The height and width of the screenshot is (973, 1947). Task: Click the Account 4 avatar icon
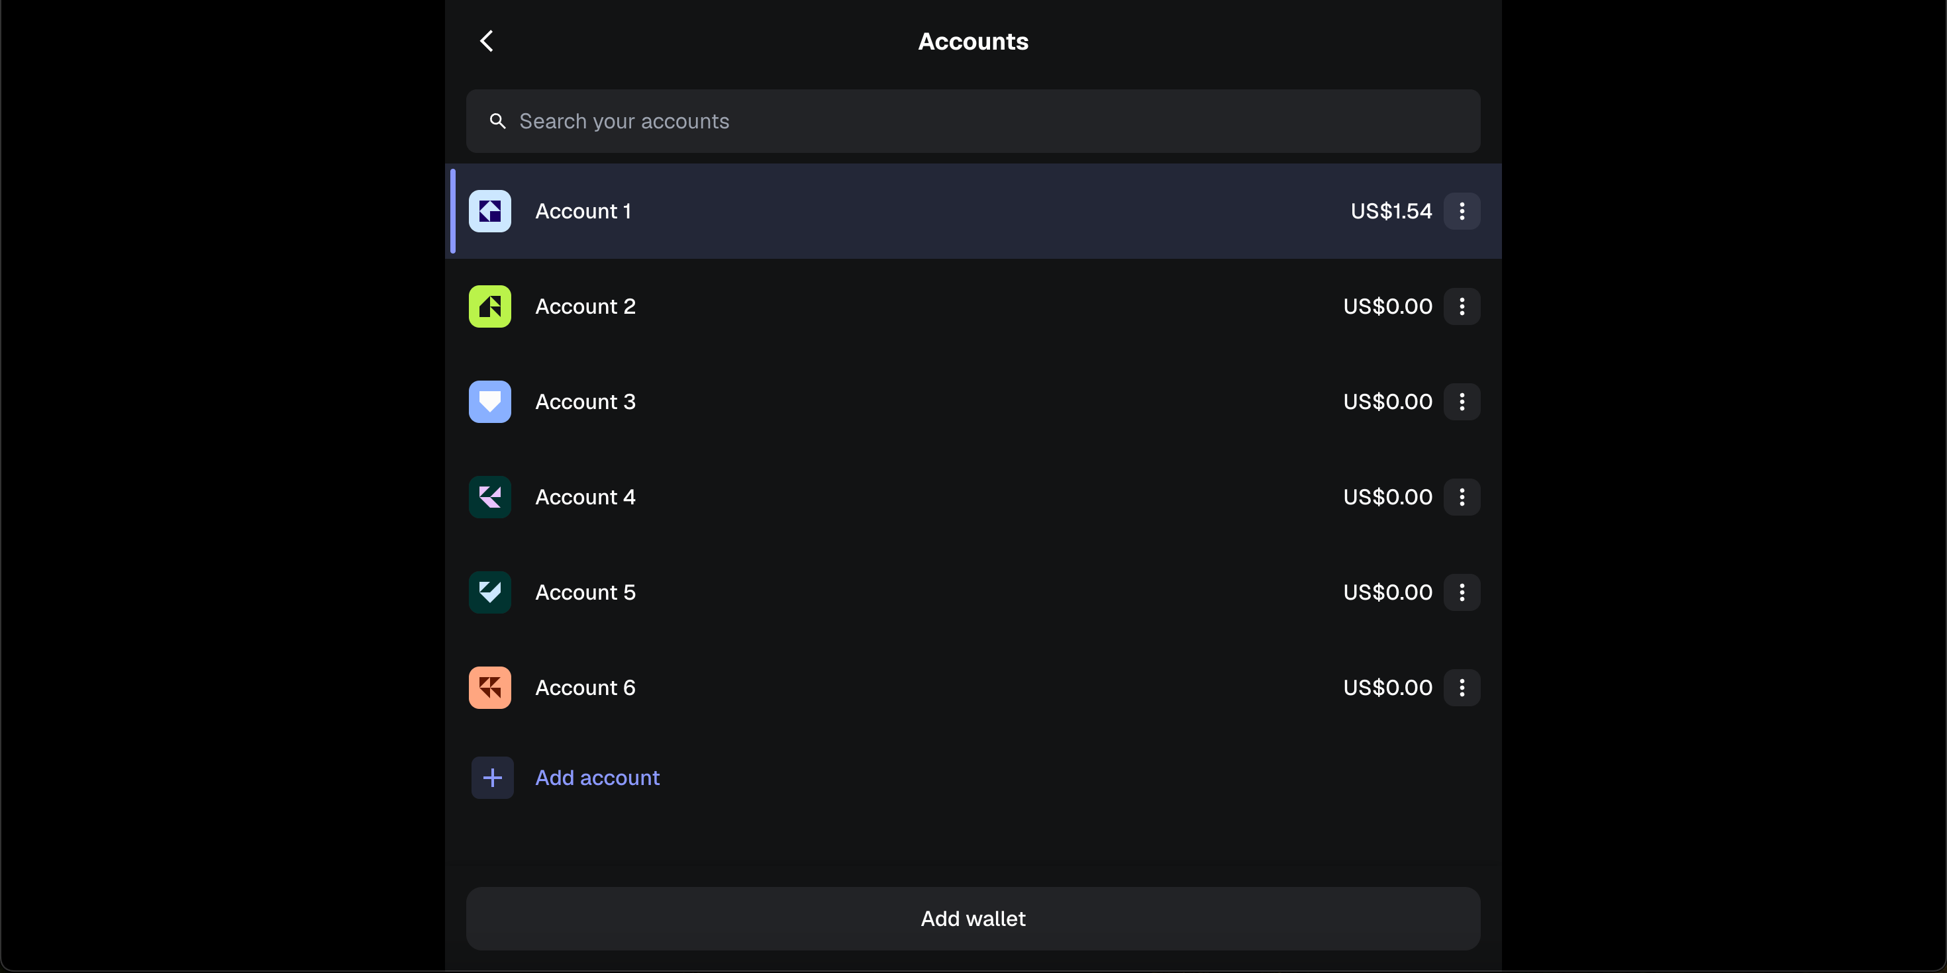tap(490, 497)
